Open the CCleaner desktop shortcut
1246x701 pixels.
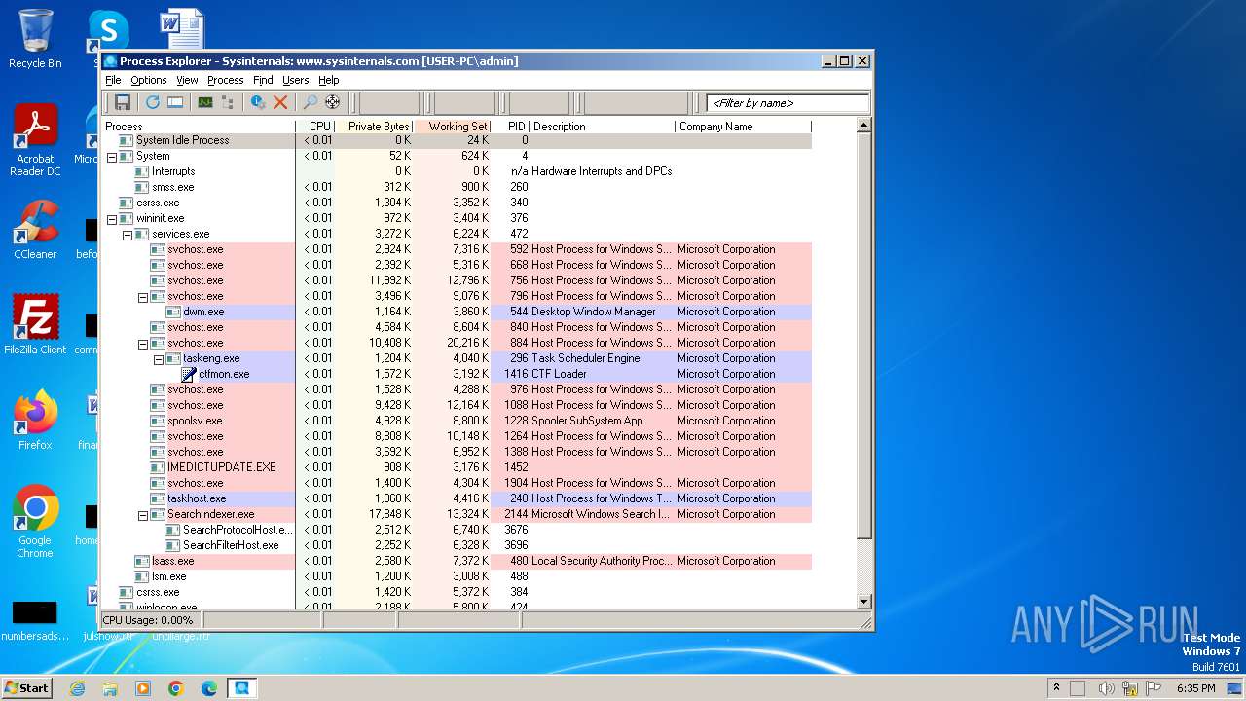pyautogui.click(x=35, y=230)
